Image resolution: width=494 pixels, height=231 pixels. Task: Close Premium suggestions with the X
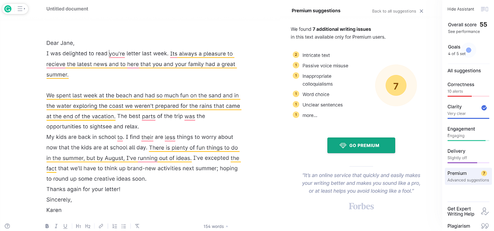click(x=421, y=11)
